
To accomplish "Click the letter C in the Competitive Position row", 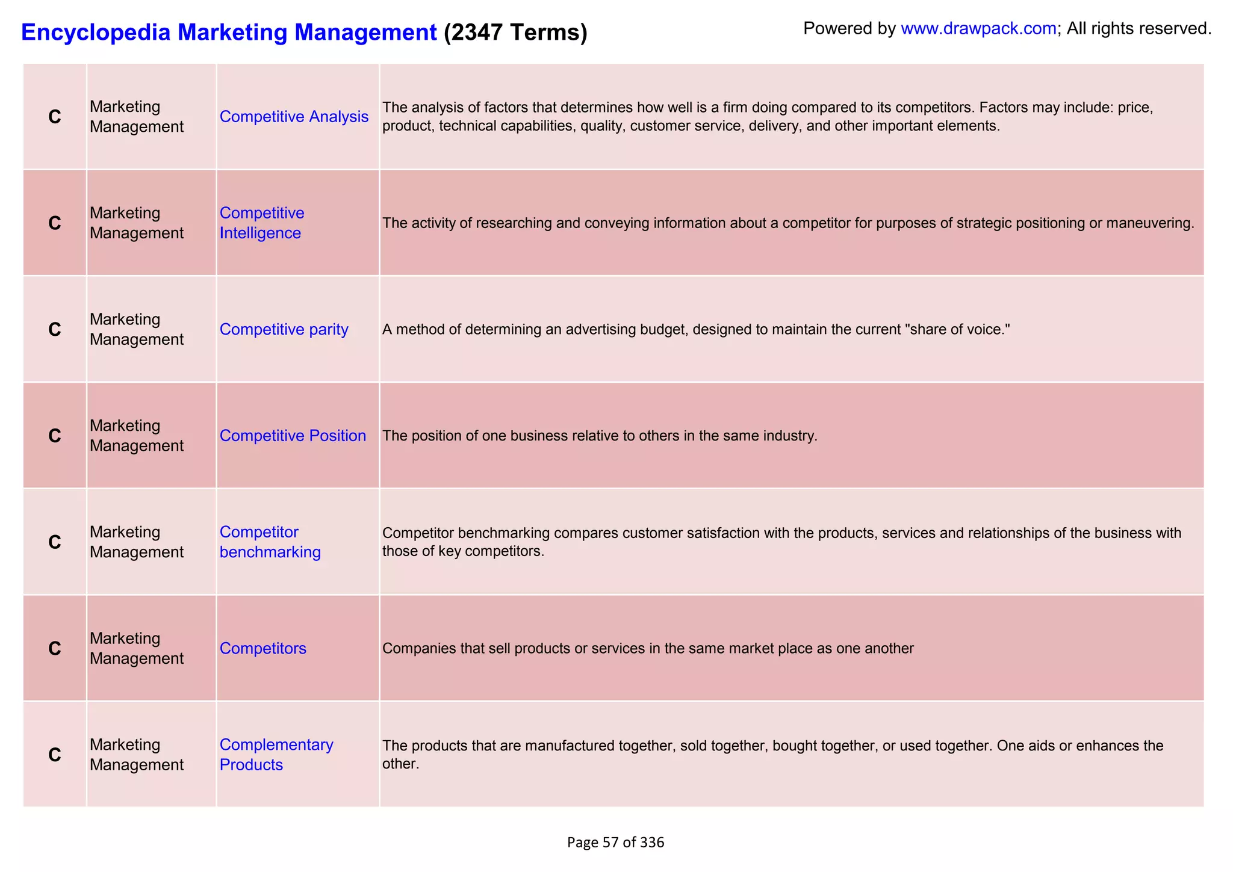I will pos(55,436).
